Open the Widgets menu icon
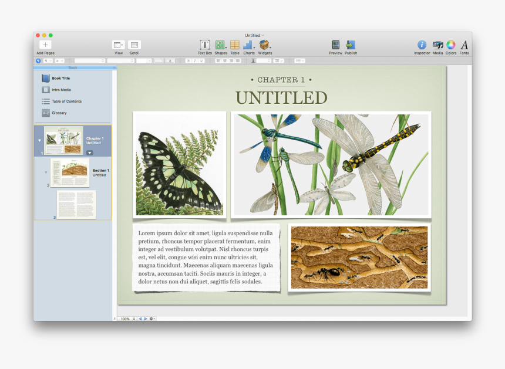This screenshot has height=369, width=505. [265, 45]
